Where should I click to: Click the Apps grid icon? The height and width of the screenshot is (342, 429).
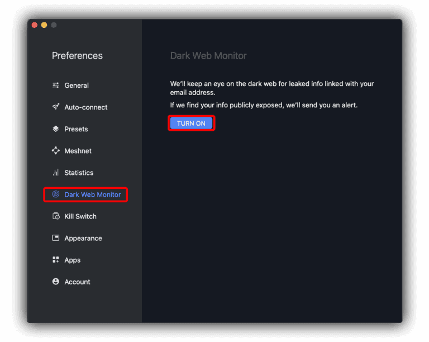(x=56, y=260)
